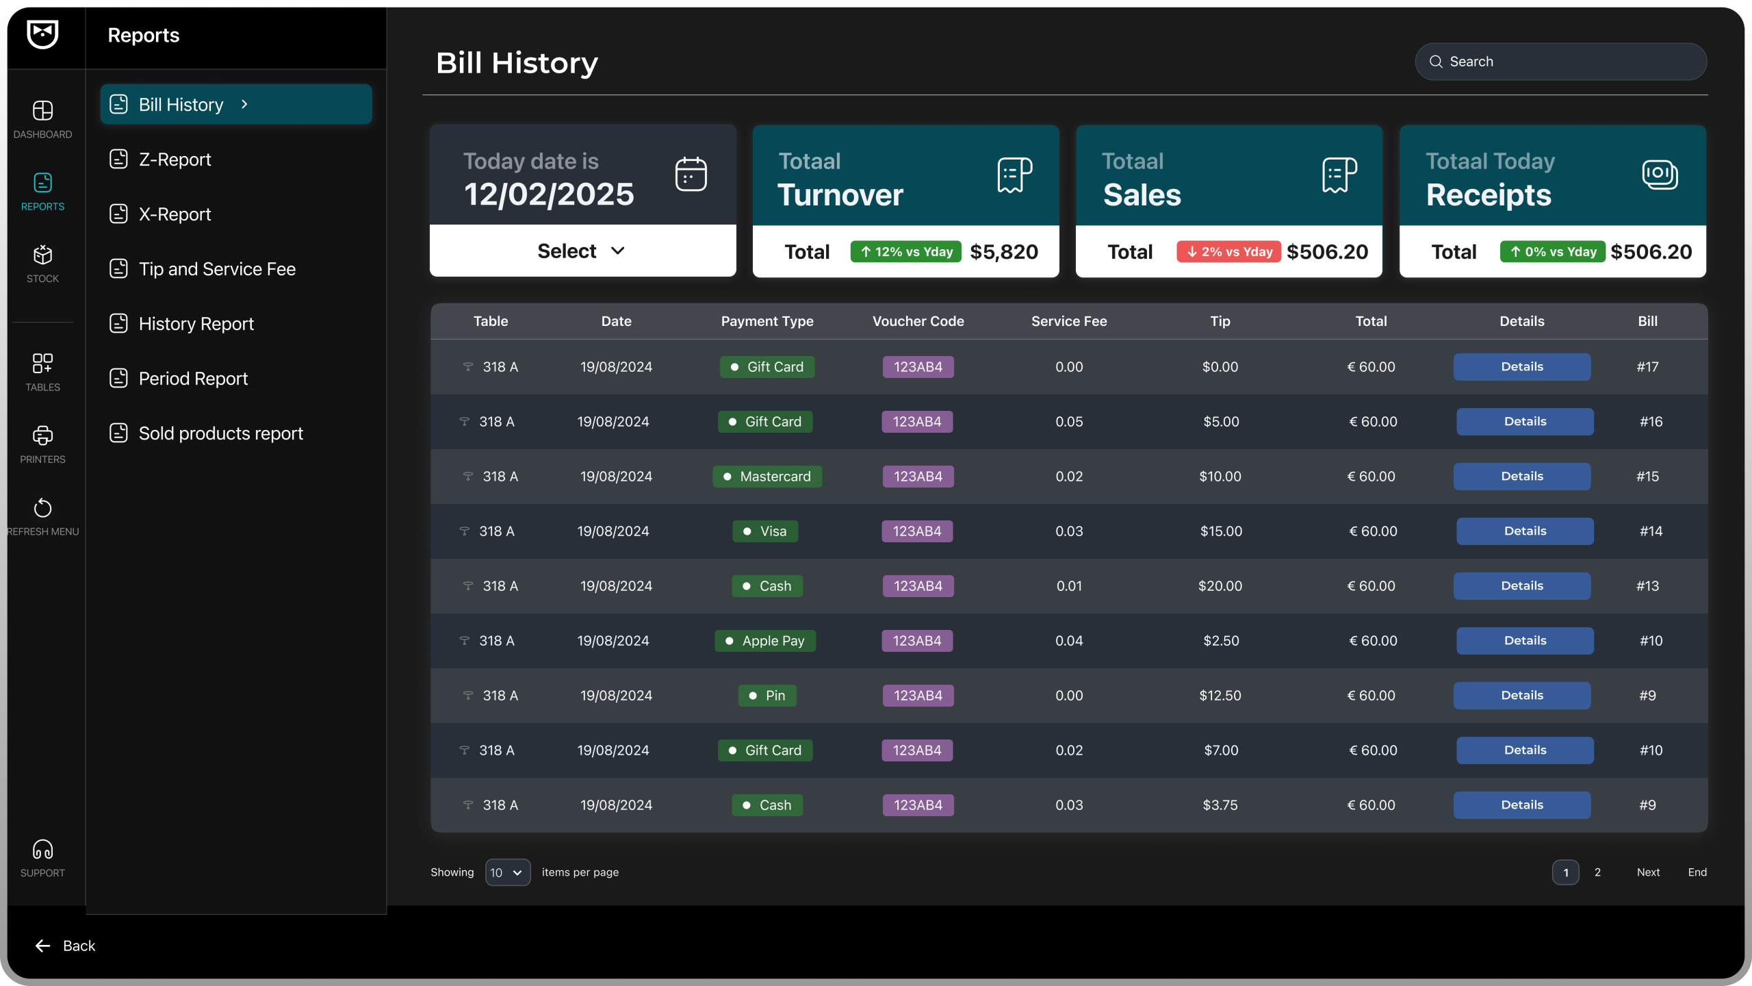The height and width of the screenshot is (986, 1752).
Task: Expand the date Select dropdown
Action: [582, 251]
